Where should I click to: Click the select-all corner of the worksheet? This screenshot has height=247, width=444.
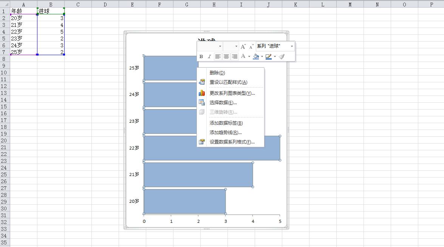coord(5,4)
